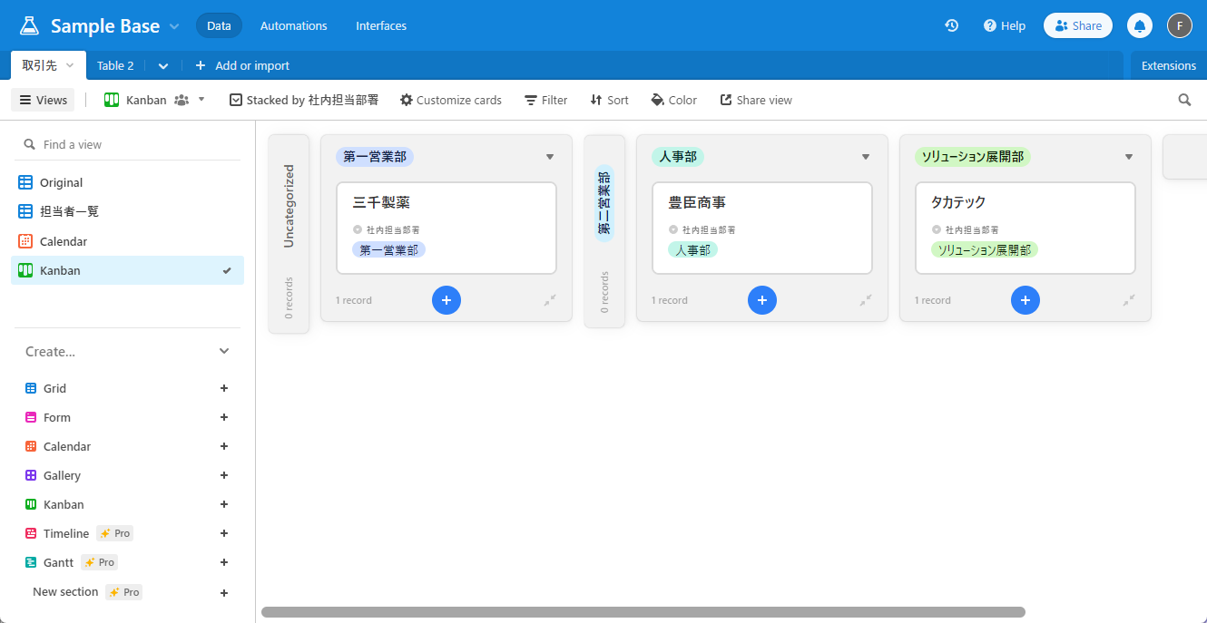Collapse the Create... section
1207x623 pixels.
click(x=223, y=351)
